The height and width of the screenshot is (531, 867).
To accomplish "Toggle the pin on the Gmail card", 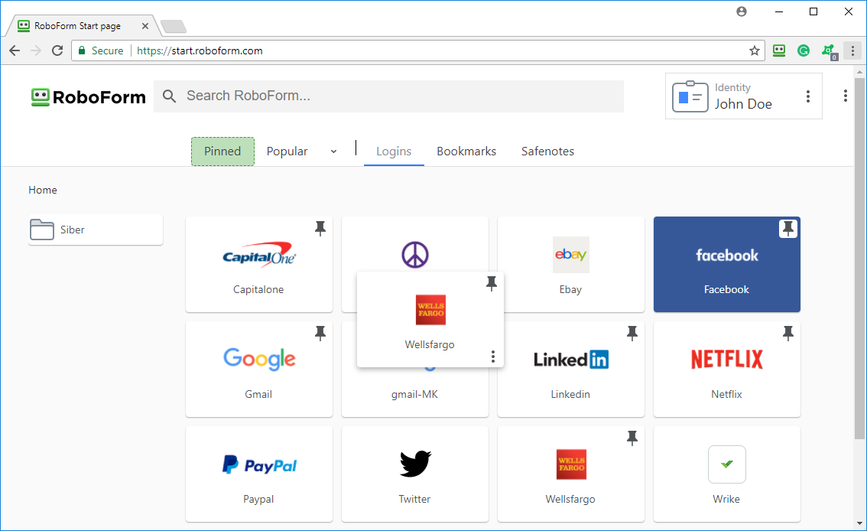I will click(320, 334).
